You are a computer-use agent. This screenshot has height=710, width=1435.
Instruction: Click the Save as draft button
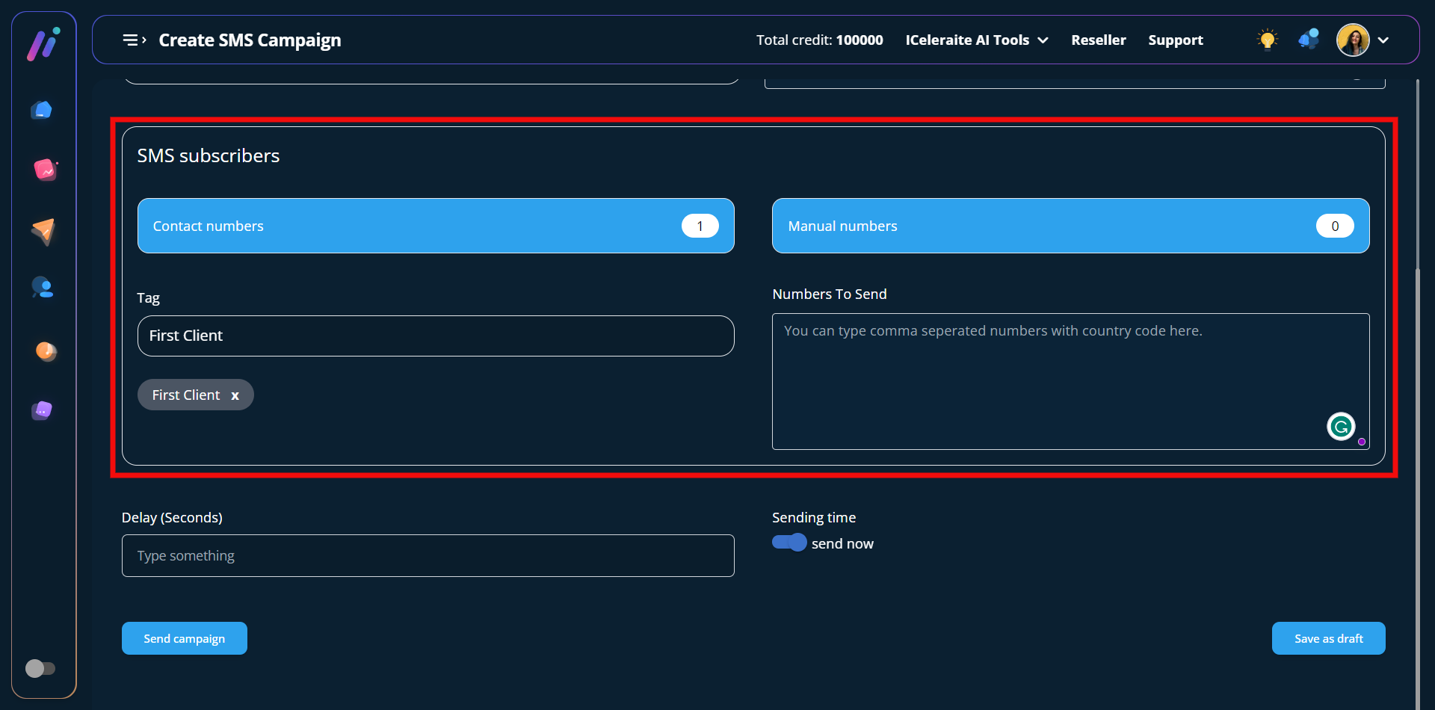coord(1328,638)
